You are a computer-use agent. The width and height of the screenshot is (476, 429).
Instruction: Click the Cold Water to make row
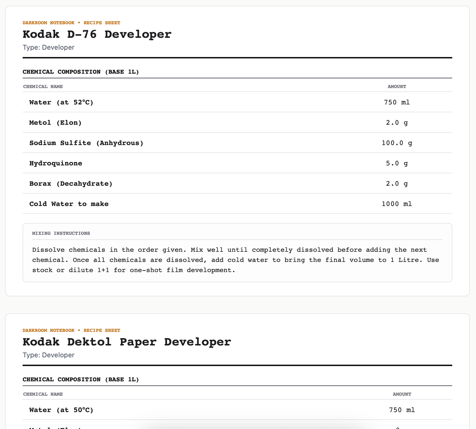[237, 204]
